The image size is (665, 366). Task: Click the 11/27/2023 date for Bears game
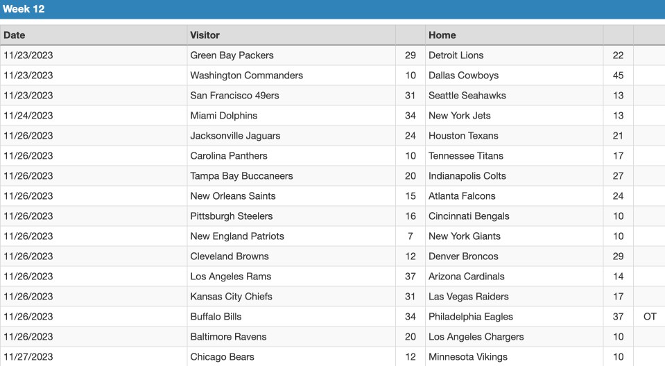point(28,357)
